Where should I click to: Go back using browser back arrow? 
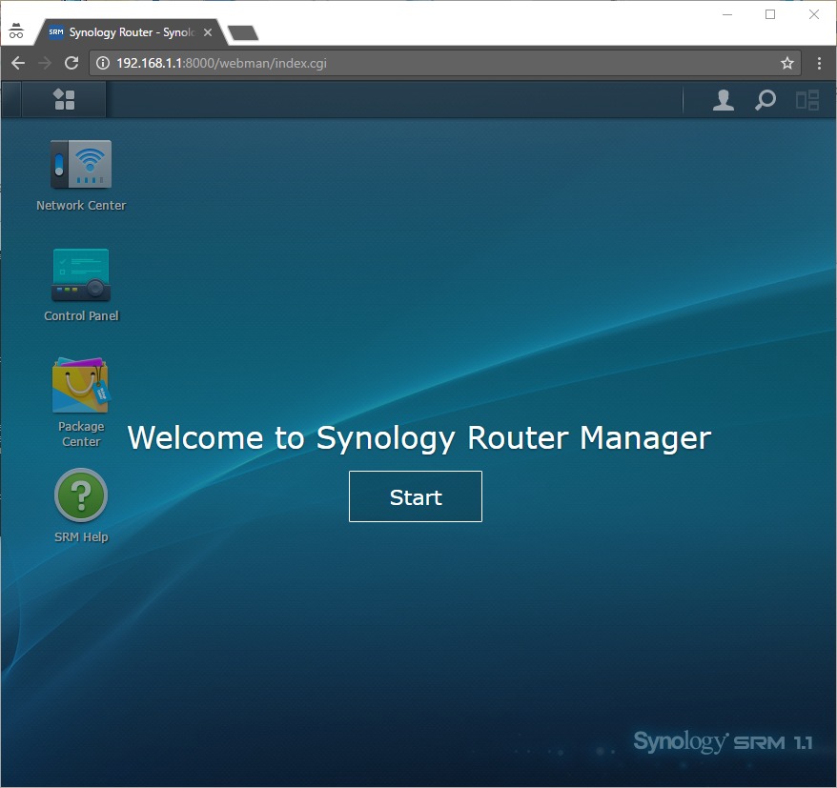[18, 63]
